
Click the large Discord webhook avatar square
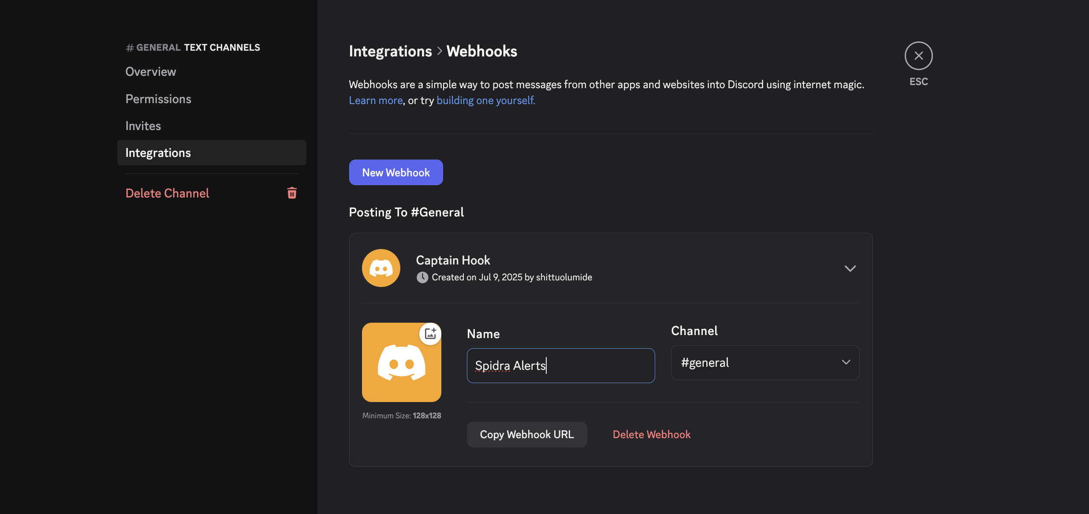401,362
